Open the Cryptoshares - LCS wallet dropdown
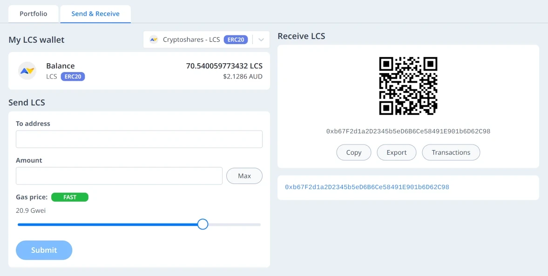 (x=206, y=39)
